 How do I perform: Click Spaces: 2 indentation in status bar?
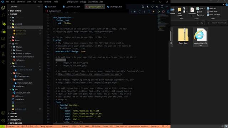point(66,127)
